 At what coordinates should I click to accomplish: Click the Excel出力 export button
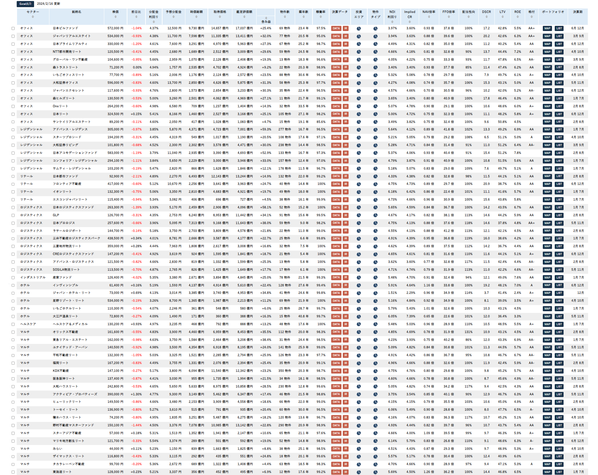click(25, 4)
